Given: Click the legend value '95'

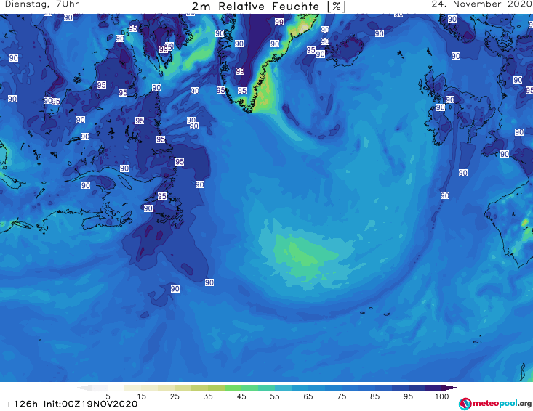Looking at the screenshot, I should [x=408, y=396].
